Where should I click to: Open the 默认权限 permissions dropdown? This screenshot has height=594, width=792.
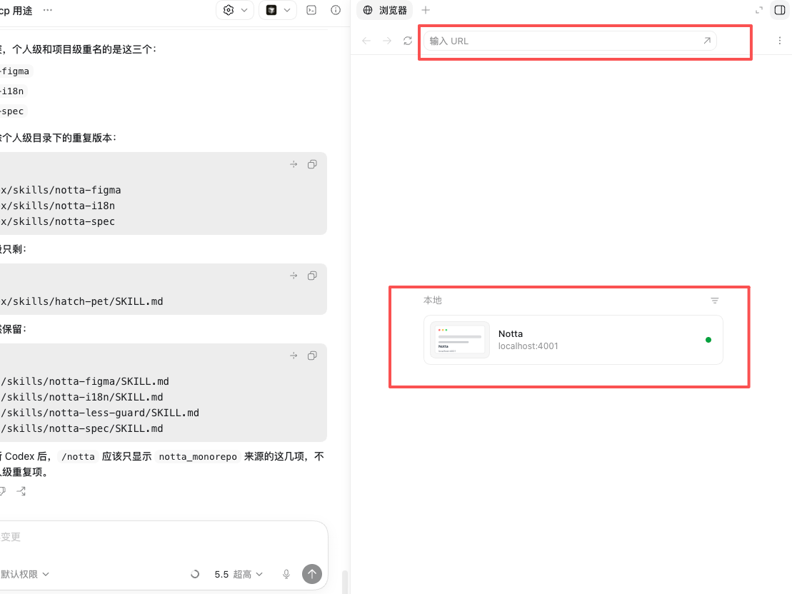(x=25, y=574)
